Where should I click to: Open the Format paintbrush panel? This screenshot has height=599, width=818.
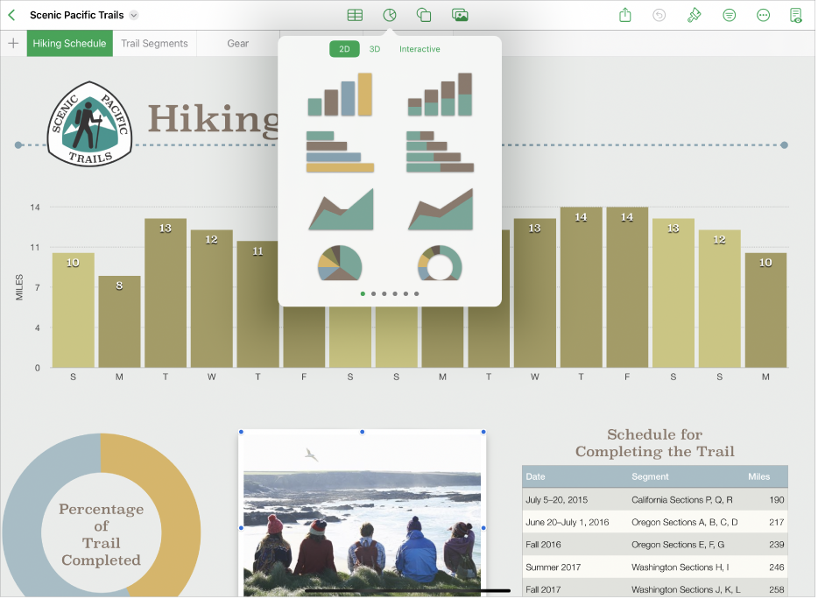694,15
